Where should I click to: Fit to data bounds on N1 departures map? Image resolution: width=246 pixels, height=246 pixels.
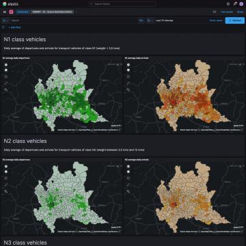tap(6, 77)
